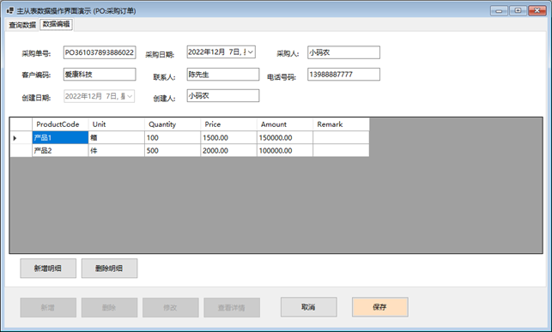Click the 电话号码 input field

[343, 75]
